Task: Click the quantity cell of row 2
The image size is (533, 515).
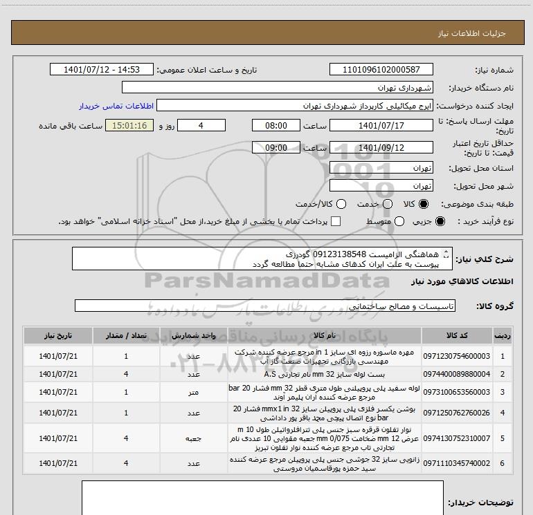Action: (x=126, y=374)
